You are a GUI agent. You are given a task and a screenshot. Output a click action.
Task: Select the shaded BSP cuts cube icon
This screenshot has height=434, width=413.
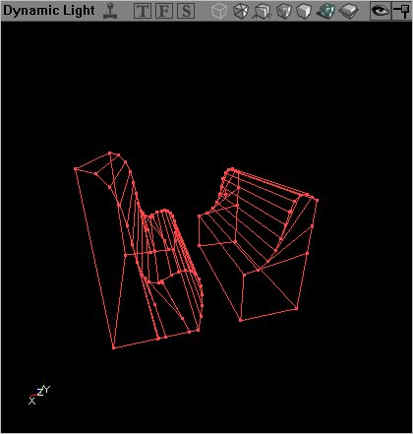(284, 11)
